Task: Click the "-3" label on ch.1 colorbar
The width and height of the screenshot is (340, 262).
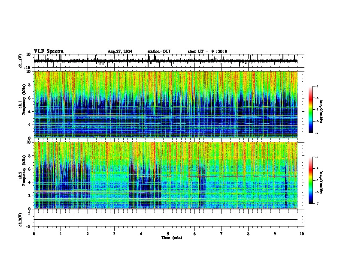Action: pos(317,86)
